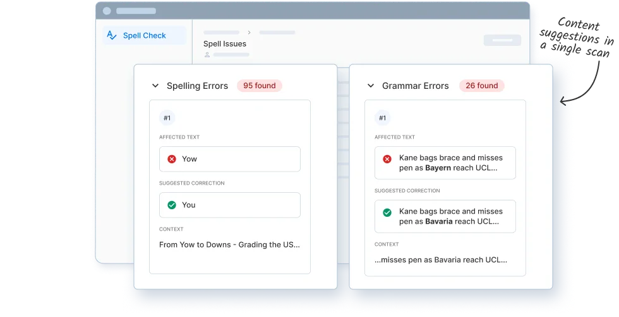This screenshot has width=619, height=317.
Task: Click the 26 found badge
Action: [481, 86]
